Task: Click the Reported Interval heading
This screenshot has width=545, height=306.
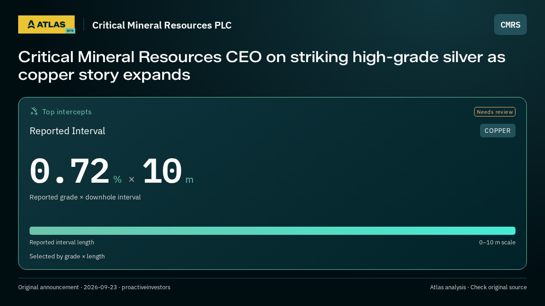Action: (x=67, y=131)
